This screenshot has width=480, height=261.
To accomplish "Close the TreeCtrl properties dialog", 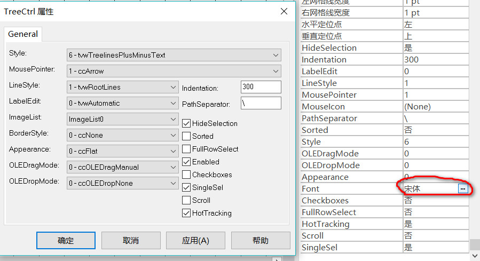I will point(284,12).
